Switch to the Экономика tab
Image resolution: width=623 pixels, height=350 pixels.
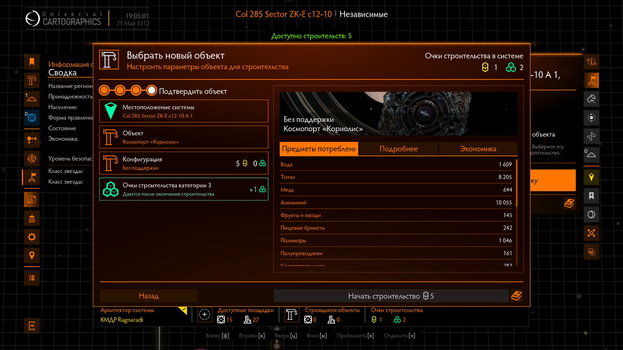point(478,149)
